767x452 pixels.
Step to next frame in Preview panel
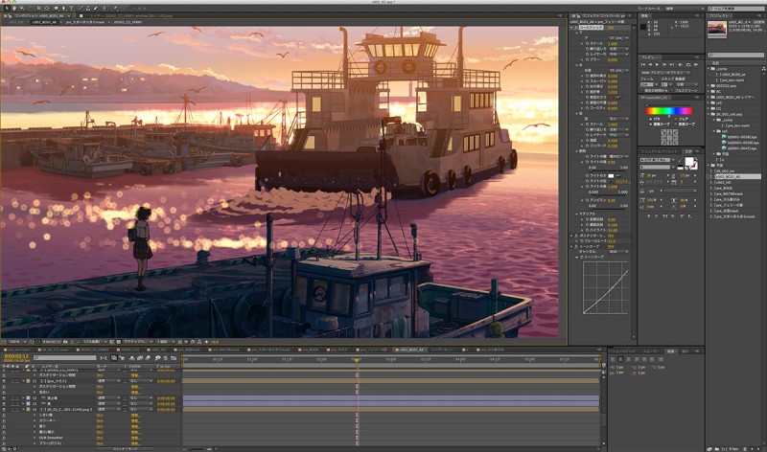point(664,64)
